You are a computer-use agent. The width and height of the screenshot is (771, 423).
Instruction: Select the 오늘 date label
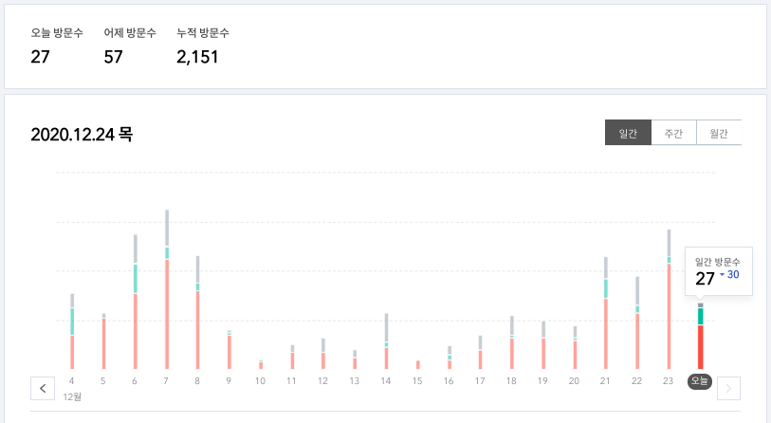pyautogui.click(x=700, y=380)
